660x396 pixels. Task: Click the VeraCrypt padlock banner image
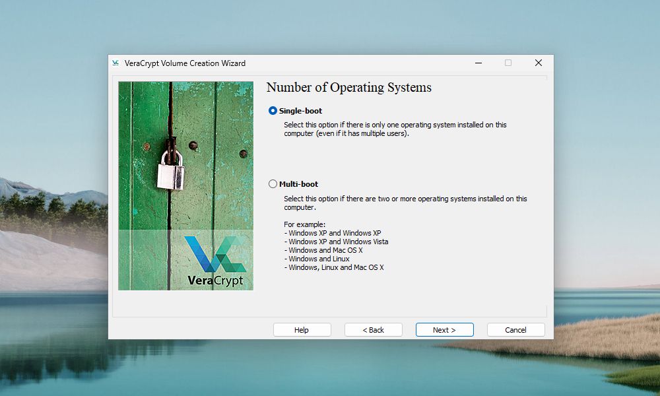pyautogui.click(x=185, y=185)
